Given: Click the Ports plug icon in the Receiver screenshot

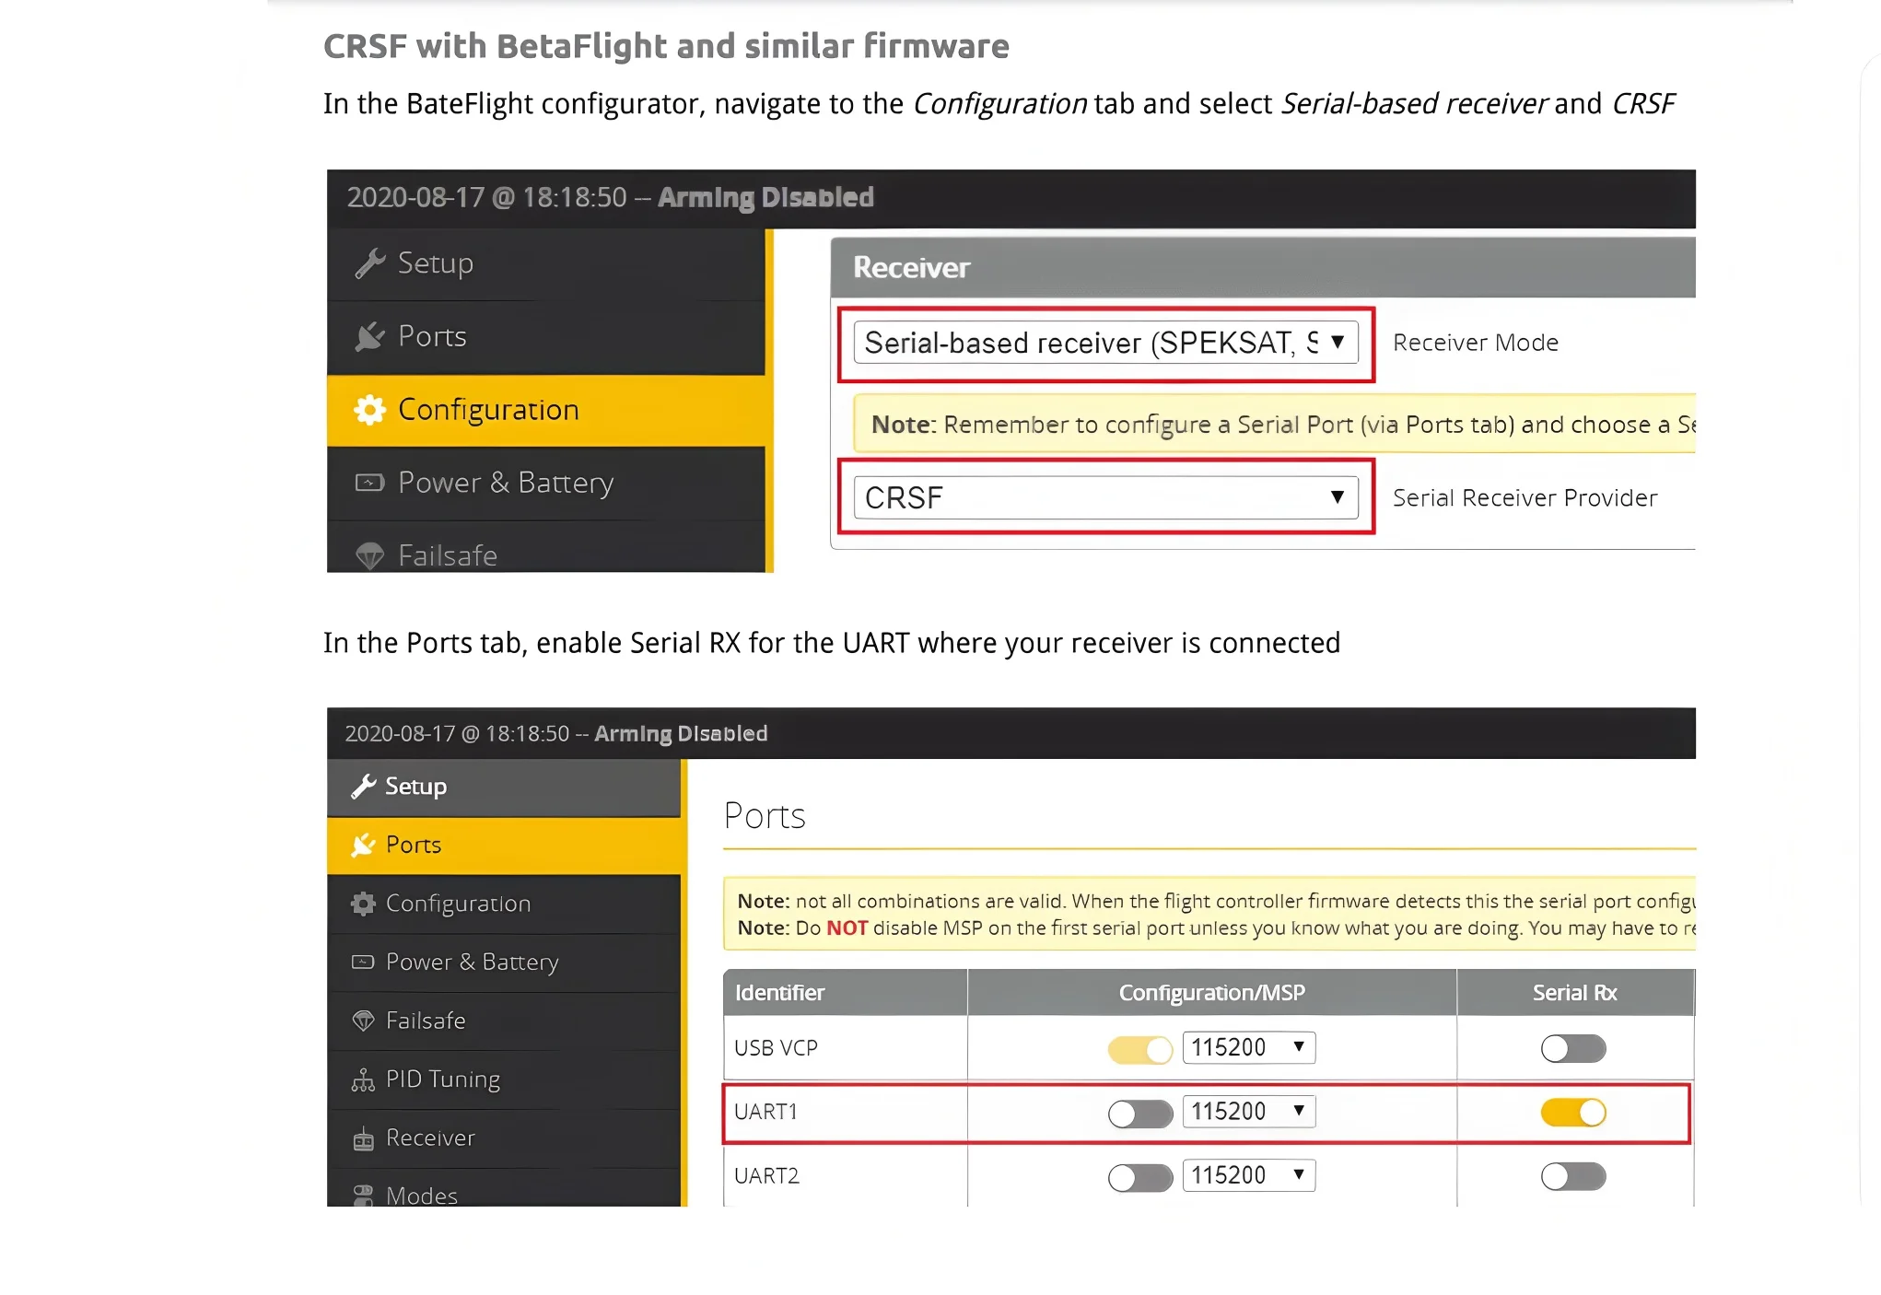Looking at the screenshot, I should click(x=369, y=336).
